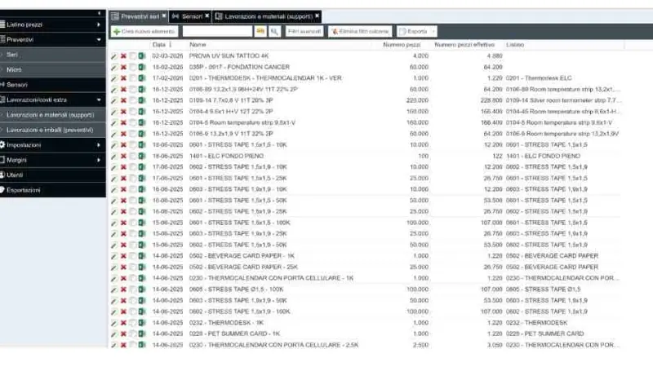Sort the table by Data column
This screenshot has height=367, width=653.
158,45
